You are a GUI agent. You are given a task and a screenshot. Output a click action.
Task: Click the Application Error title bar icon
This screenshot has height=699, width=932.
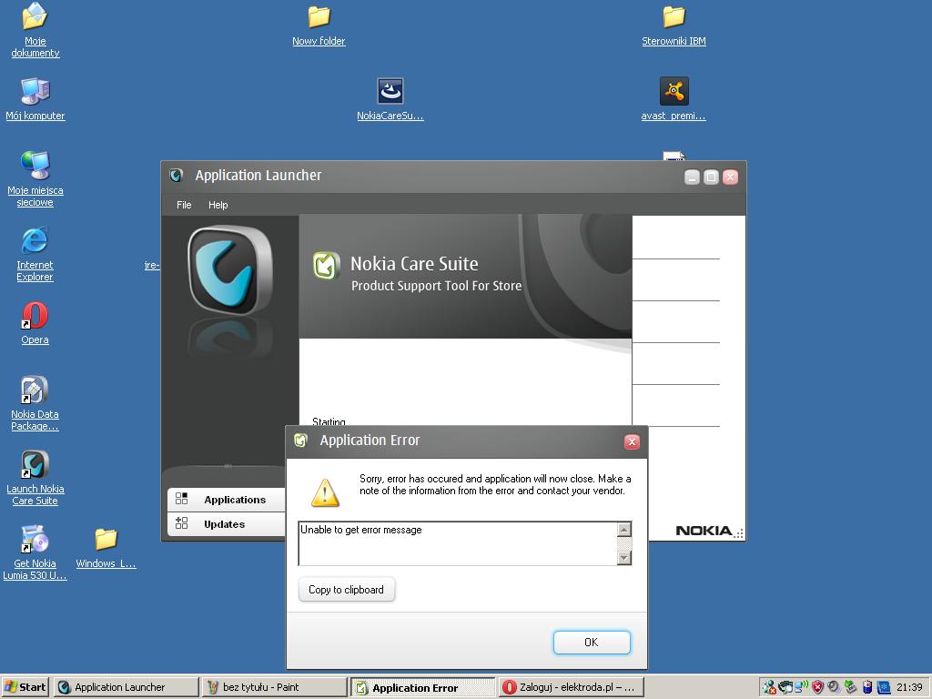point(300,441)
